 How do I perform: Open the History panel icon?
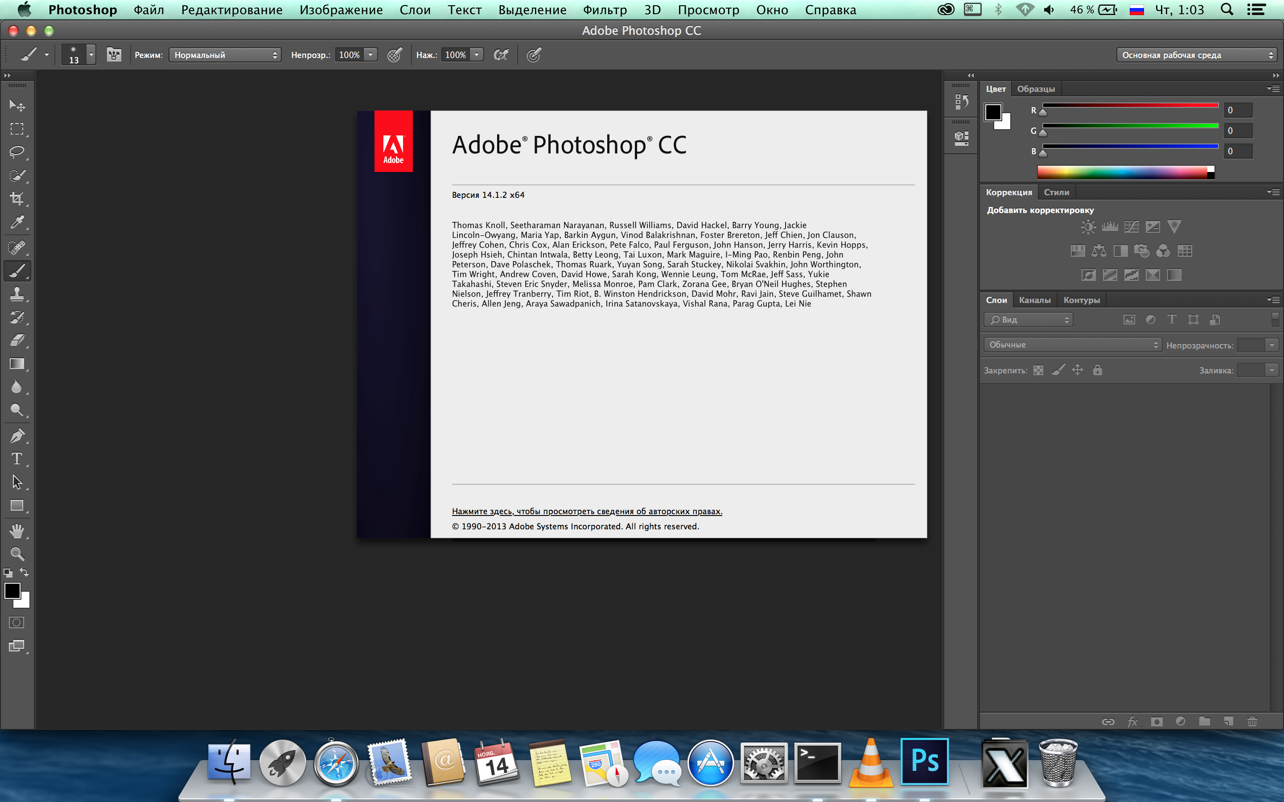961,101
